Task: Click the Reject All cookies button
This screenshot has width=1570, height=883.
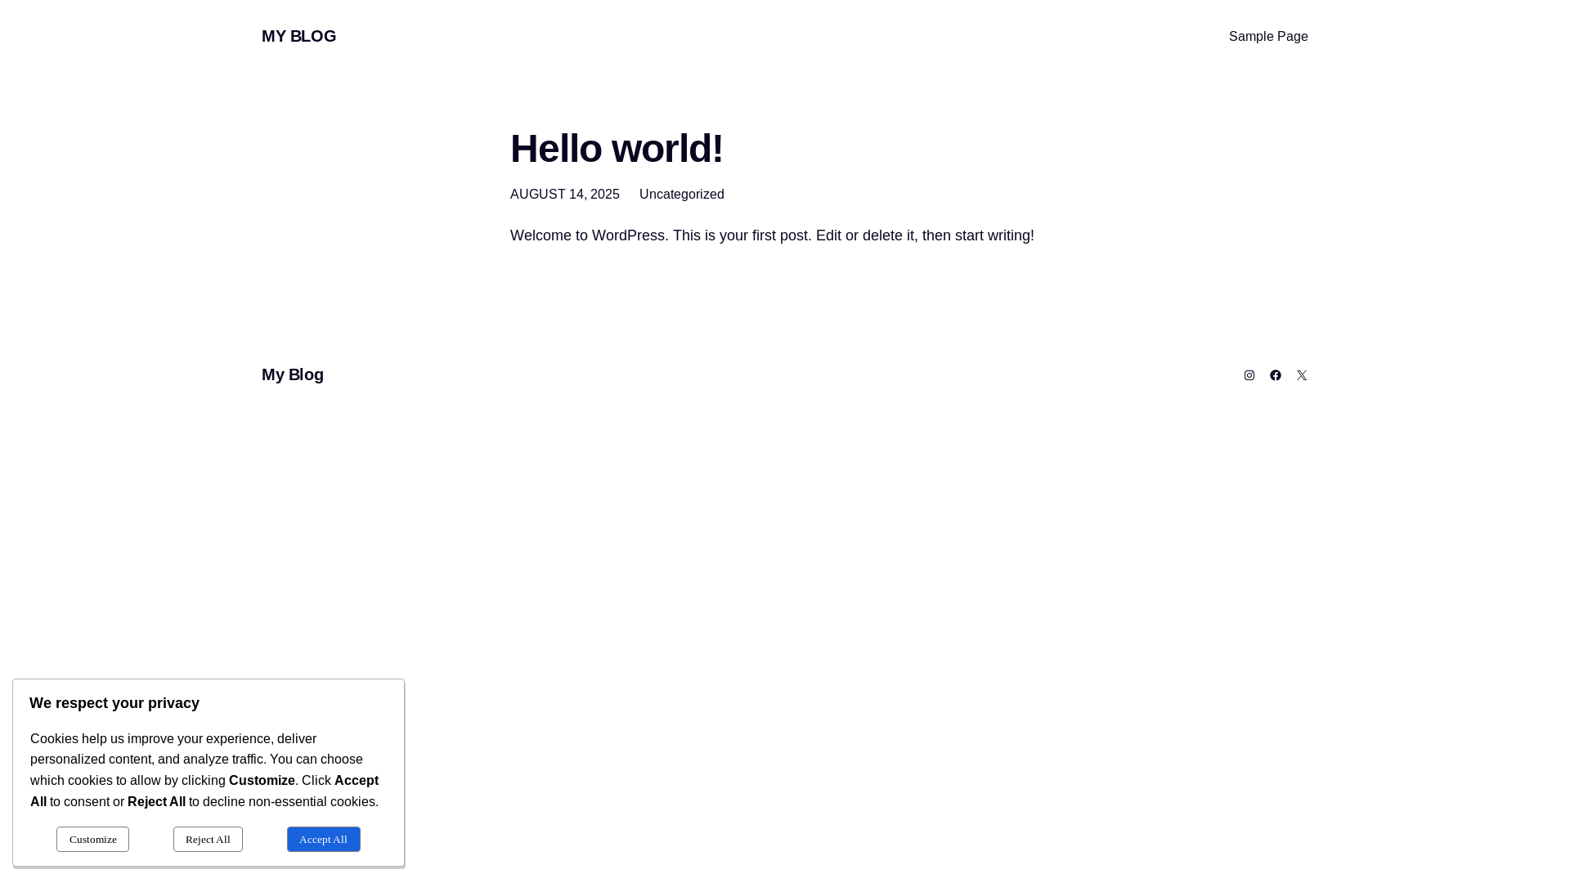Action: pyautogui.click(x=208, y=839)
